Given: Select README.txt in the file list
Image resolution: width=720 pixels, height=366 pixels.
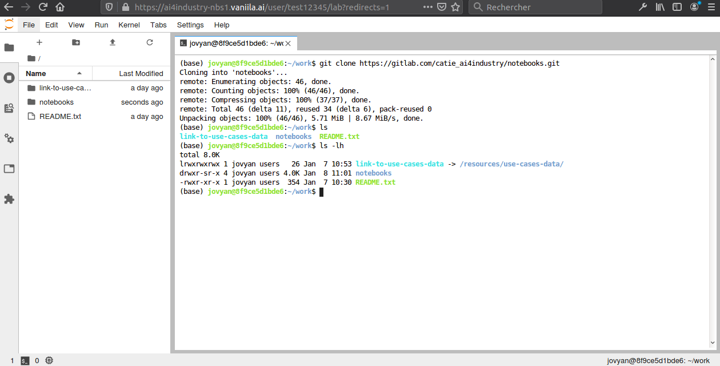Looking at the screenshot, I should tap(60, 117).
